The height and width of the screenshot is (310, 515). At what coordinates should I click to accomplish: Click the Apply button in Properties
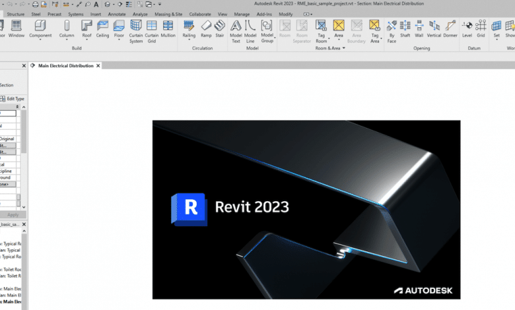point(13,215)
